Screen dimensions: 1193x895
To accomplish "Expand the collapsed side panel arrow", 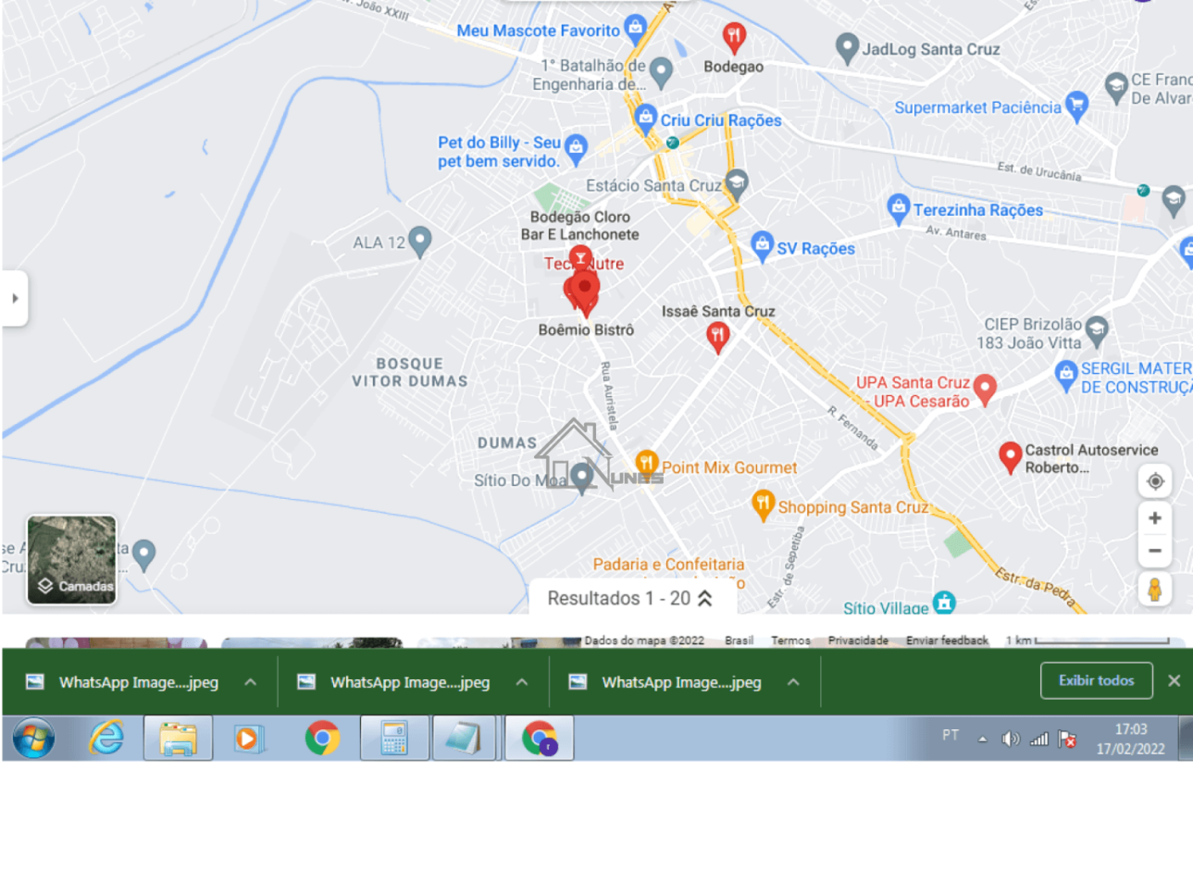I will [15, 298].
